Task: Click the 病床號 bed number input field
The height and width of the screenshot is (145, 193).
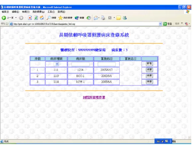Action: pyautogui.click(x=80, y=64)
